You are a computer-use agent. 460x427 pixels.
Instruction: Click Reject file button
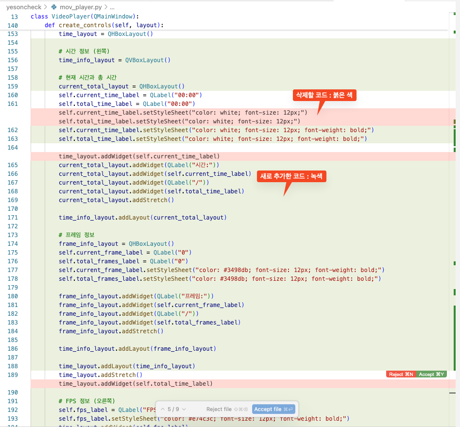click(x=227, y=409)
